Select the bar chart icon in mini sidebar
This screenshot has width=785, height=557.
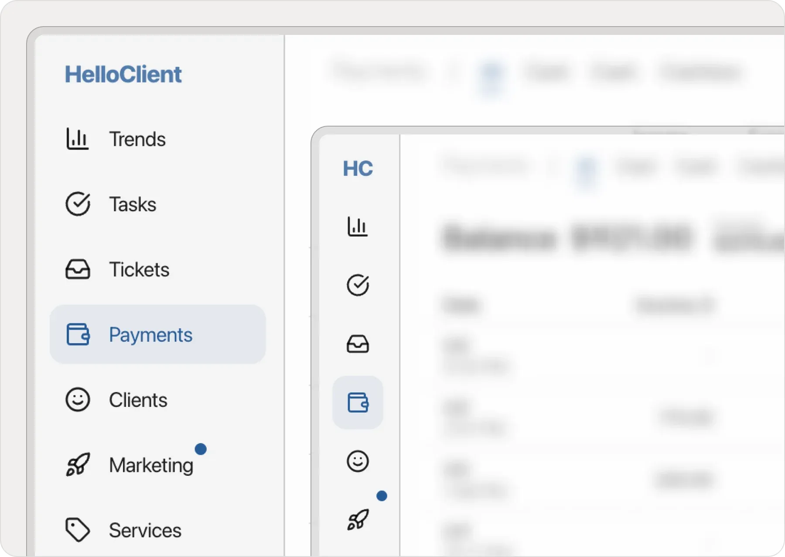(x=358, y=227)
